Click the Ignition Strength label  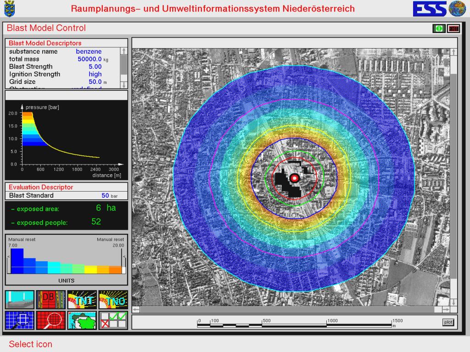pos(35,74)
